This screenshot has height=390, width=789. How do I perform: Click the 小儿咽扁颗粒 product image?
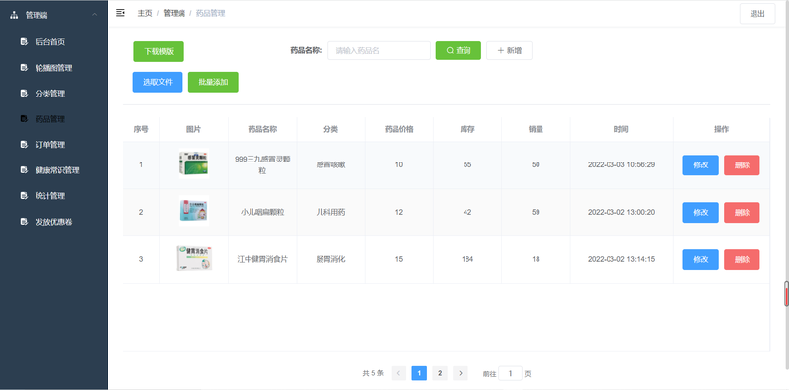pyautogui.click(x=193, y=211)
